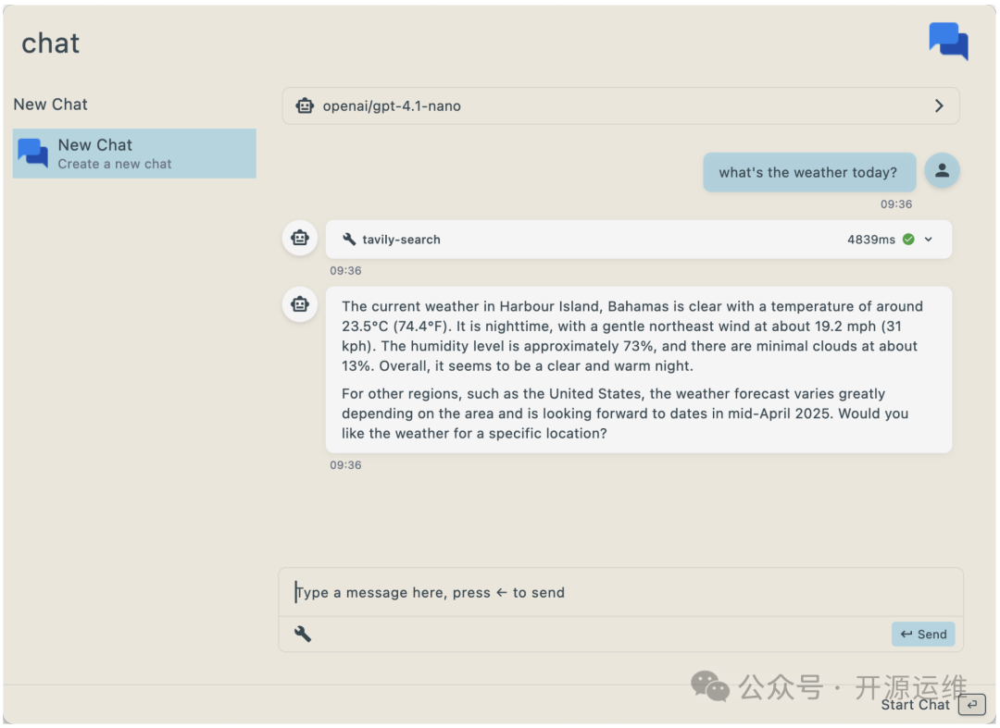
Task: Click the robot avatar beside tavily-search
Action: 300,238
